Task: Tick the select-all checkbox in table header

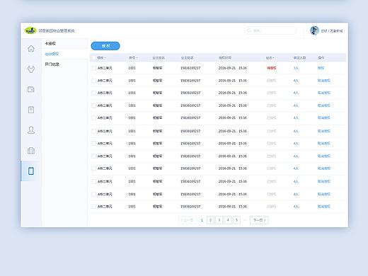Action: click(x=93, y=58)
